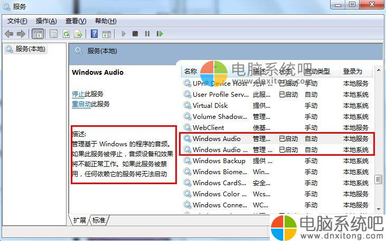The height and width of the screenshot is (241, 386).
Task: Click the Refresh toolbar icon
Action: click(66, 34)
